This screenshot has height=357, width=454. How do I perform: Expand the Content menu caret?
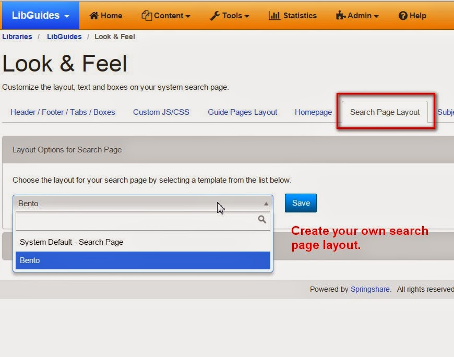(188, 17)
